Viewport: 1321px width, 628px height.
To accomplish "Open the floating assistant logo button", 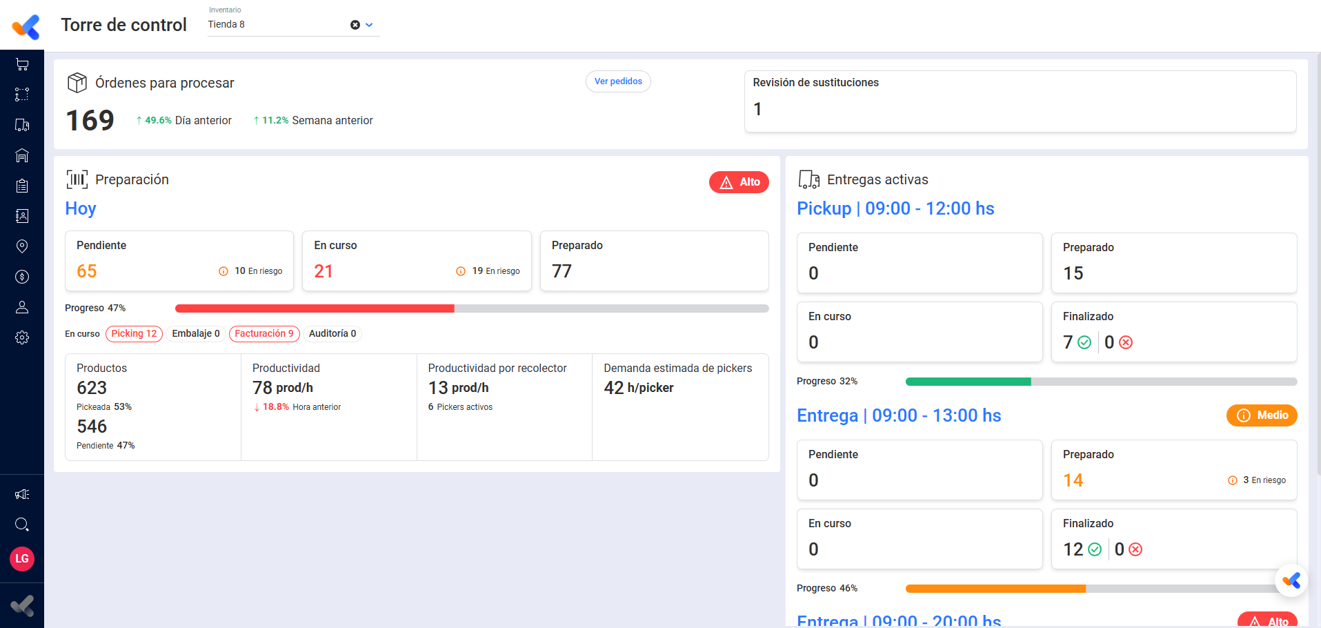I will [1291, 580].
